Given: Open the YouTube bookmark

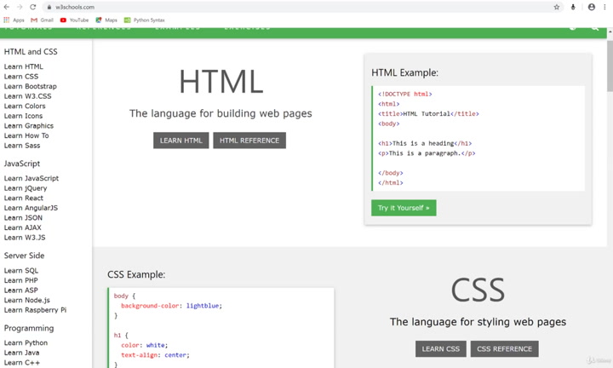Looking at the screenshot, I should pos(74,20).
